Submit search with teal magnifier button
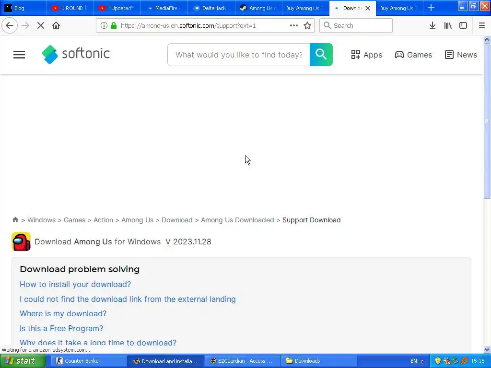The height and width of the screenshot is (368, 491). (321, 55)
